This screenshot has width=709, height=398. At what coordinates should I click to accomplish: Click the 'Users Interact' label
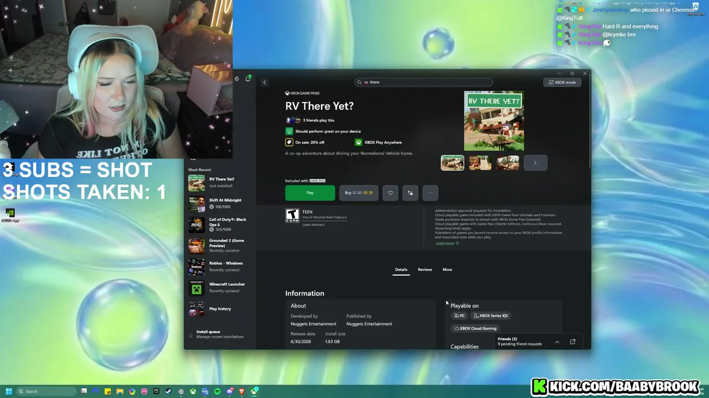(314, 224)
